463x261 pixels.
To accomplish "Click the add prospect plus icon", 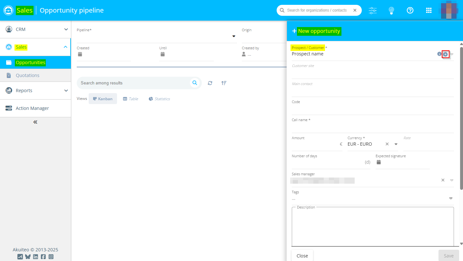I will (445, 54).
